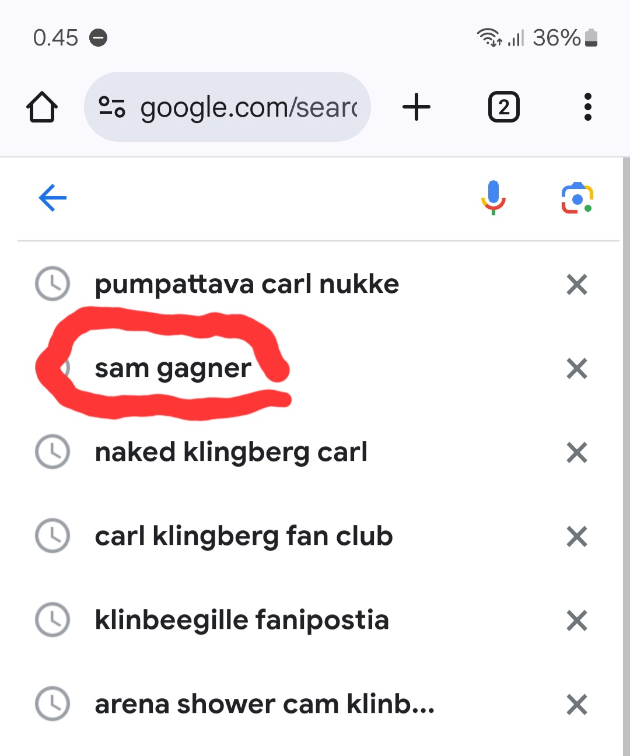Screen dimensions: 630x756
Task: Remove 'klinbeegille fanipostia' suggestion
Action: point(577,621)
